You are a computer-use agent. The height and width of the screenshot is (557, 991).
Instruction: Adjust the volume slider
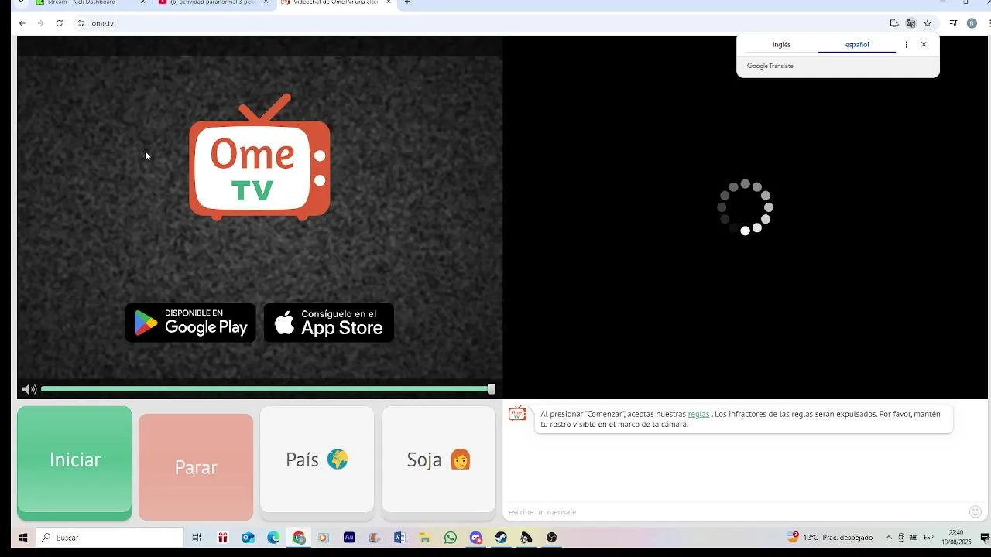click(x=268, y=389)
